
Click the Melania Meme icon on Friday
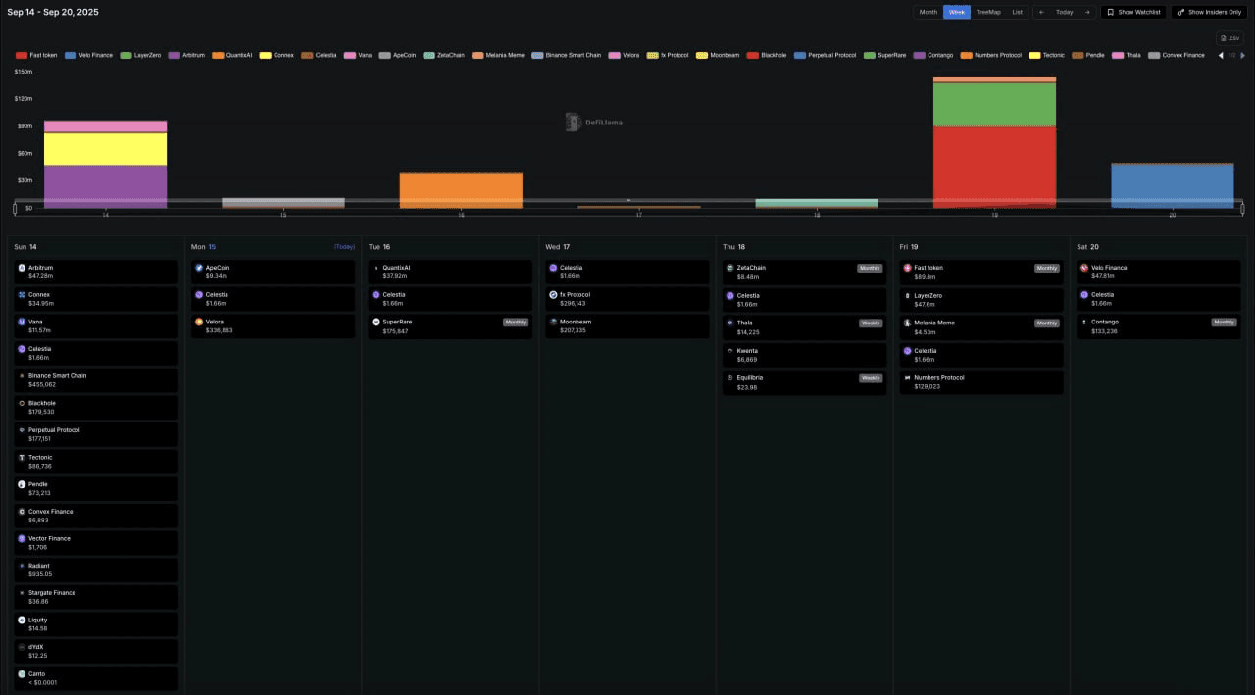(x=907, y=323)
